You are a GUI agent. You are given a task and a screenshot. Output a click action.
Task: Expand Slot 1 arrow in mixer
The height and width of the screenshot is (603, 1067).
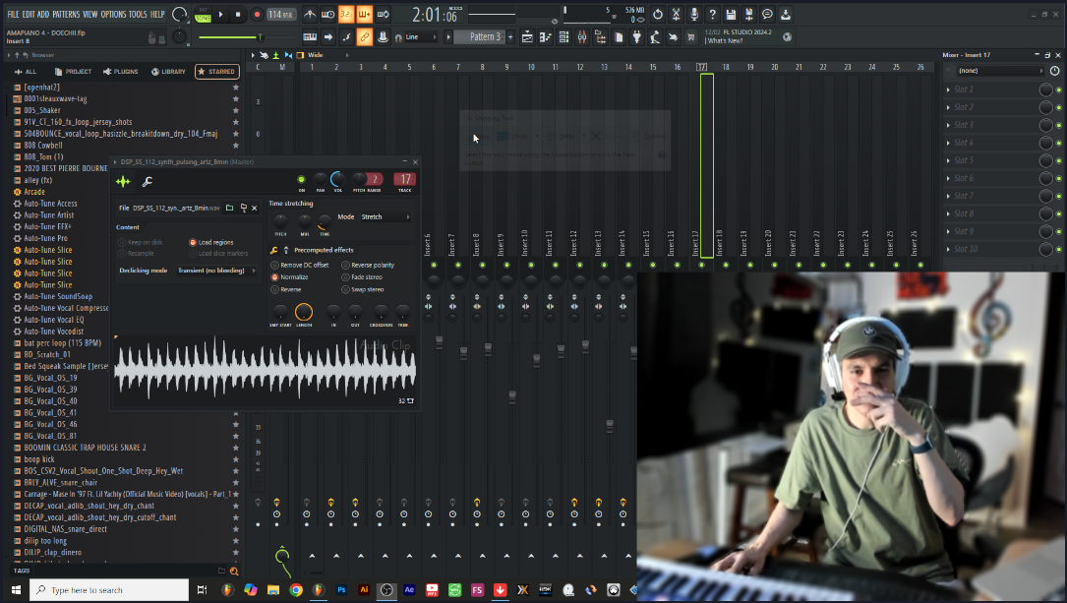(x=948, y=90)
